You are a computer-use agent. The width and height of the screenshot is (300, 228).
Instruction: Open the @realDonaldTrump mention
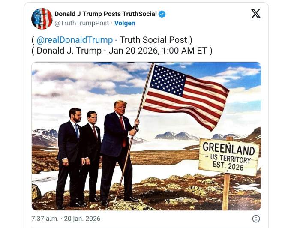point(75,40)
